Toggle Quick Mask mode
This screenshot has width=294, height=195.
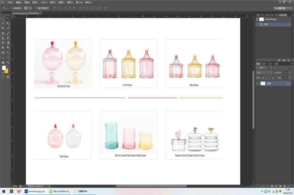[x=3, y=77]
